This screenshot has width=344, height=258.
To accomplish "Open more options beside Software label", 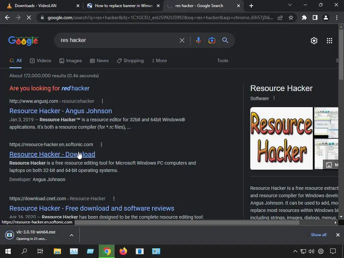I will [274, 98].
